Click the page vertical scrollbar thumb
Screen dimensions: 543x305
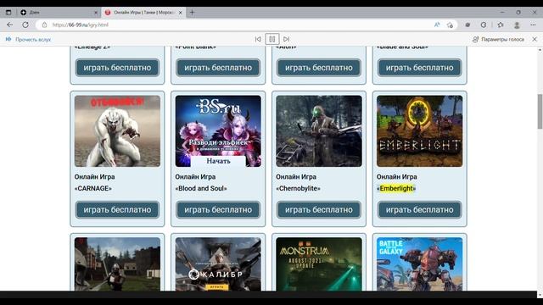coord(540,111)
